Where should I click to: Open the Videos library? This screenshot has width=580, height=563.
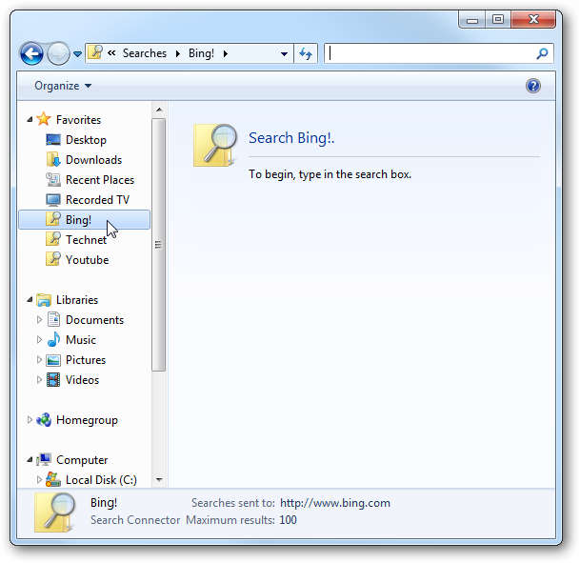click(x=82, y=379)
